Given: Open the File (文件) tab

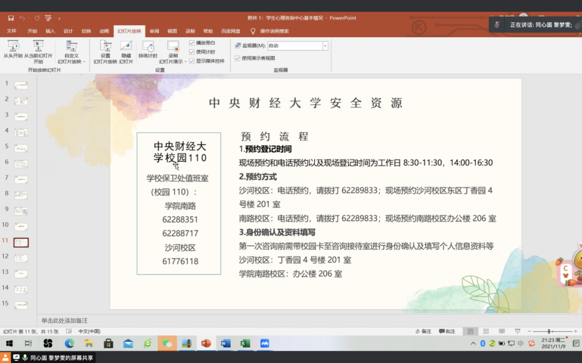Looking at the screenshot, I should point(11,31).
